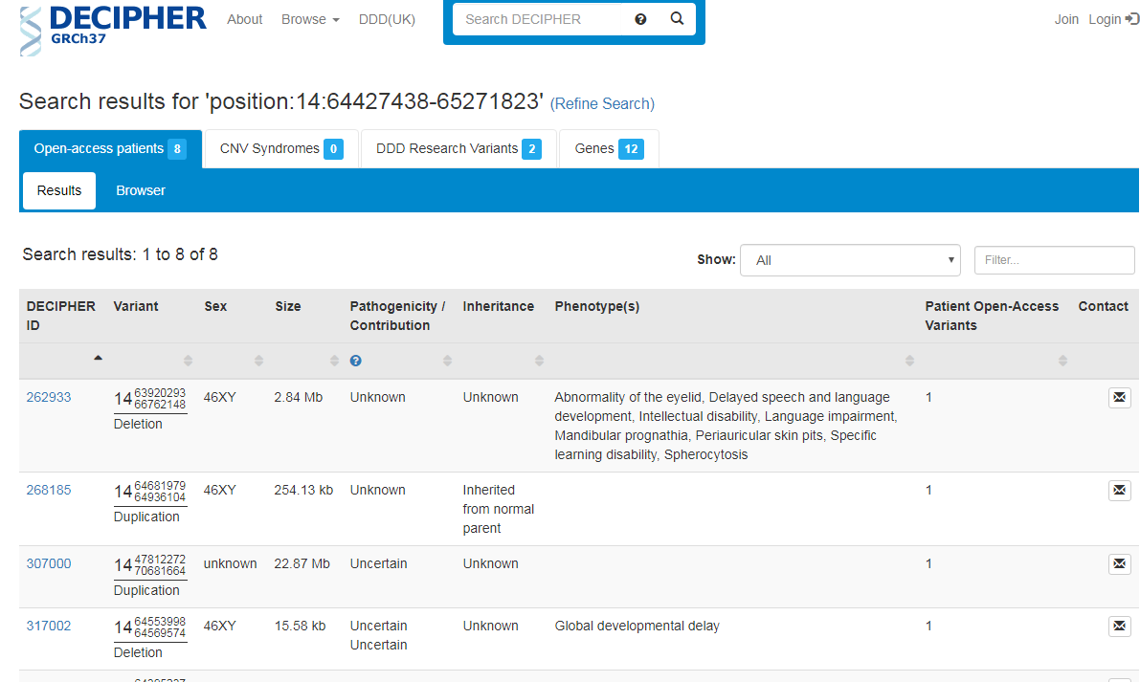Click the Refine Search link

pyautogui.click(x=602, y=104)
